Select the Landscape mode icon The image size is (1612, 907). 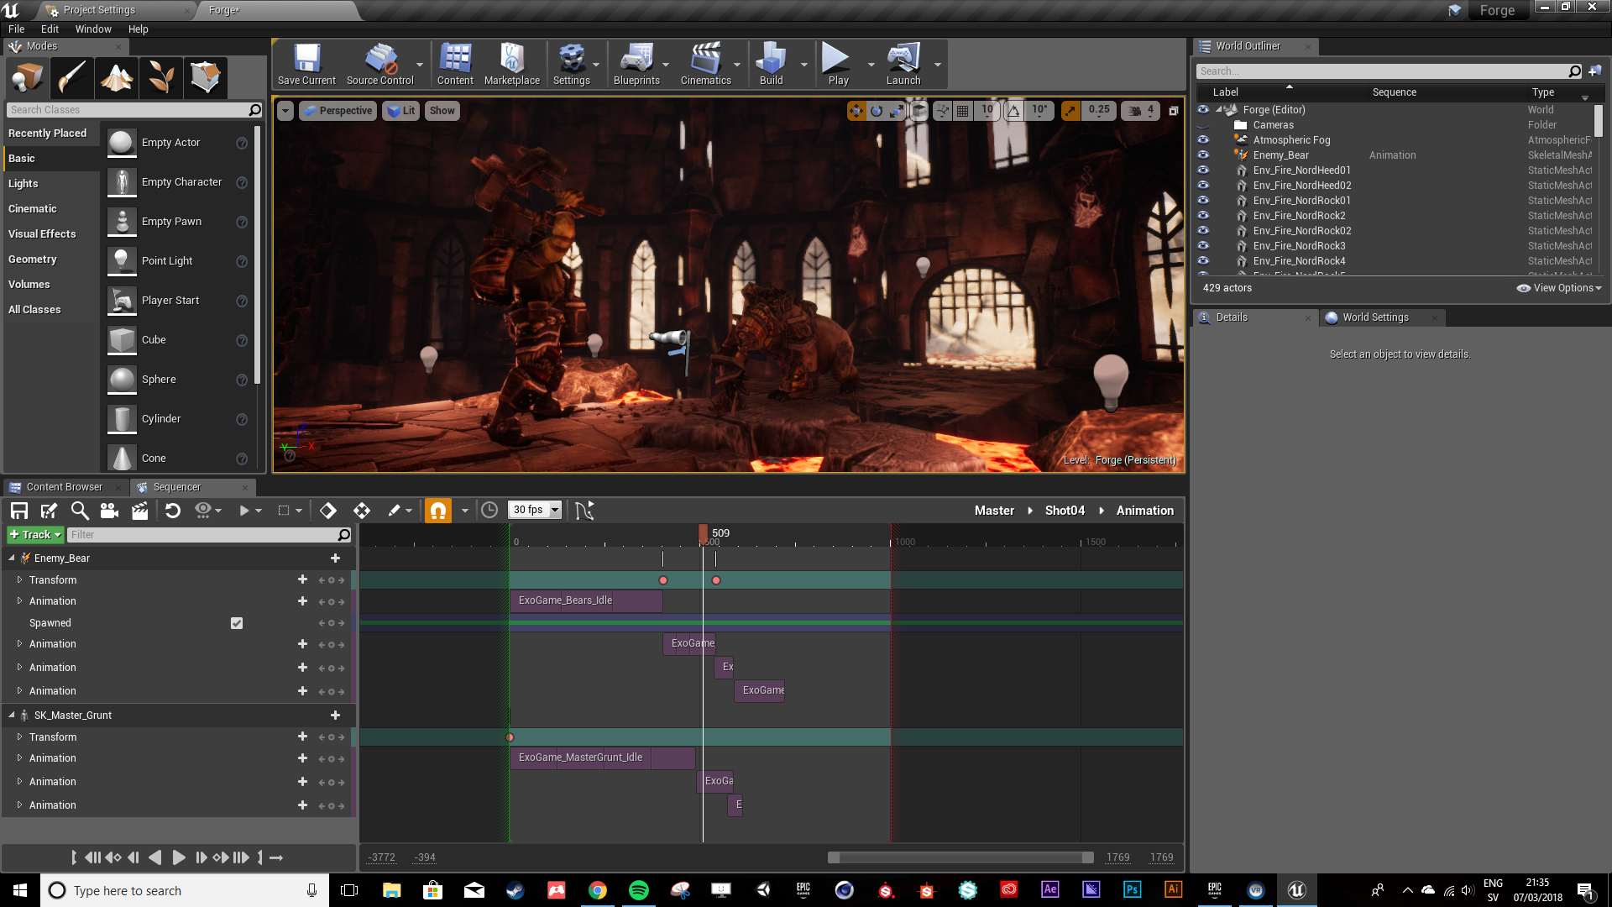click(117, 78)
